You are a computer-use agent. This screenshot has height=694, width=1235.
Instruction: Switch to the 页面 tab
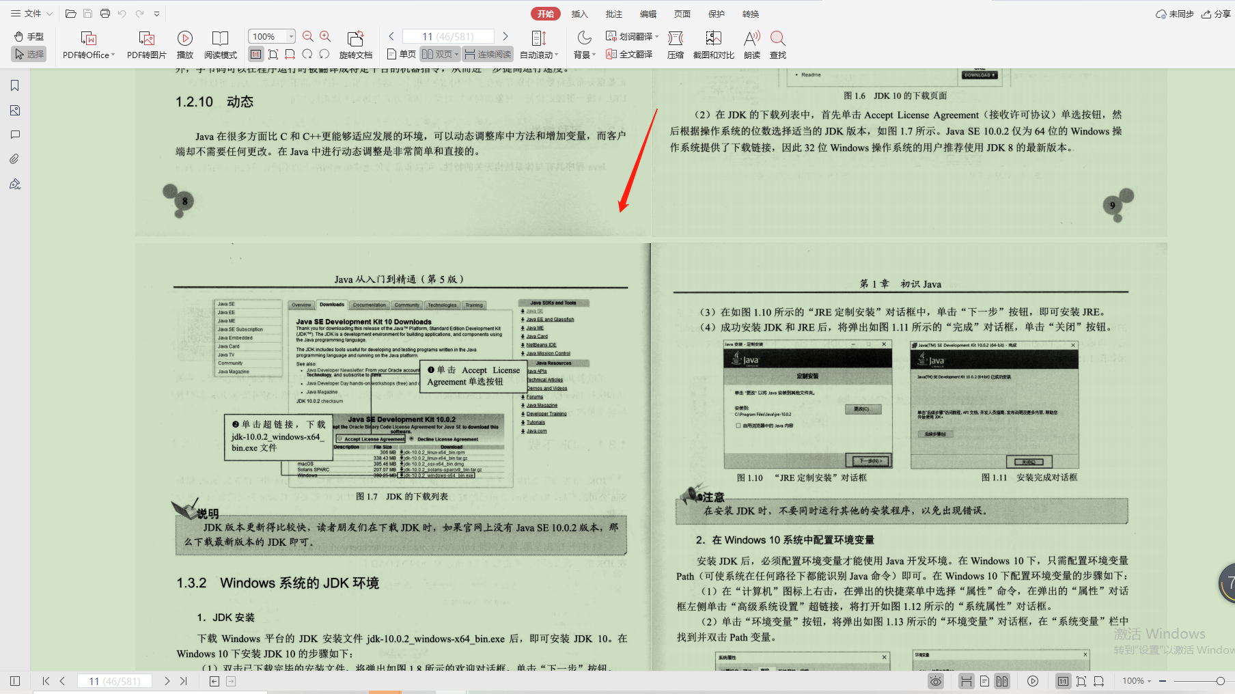682,14
